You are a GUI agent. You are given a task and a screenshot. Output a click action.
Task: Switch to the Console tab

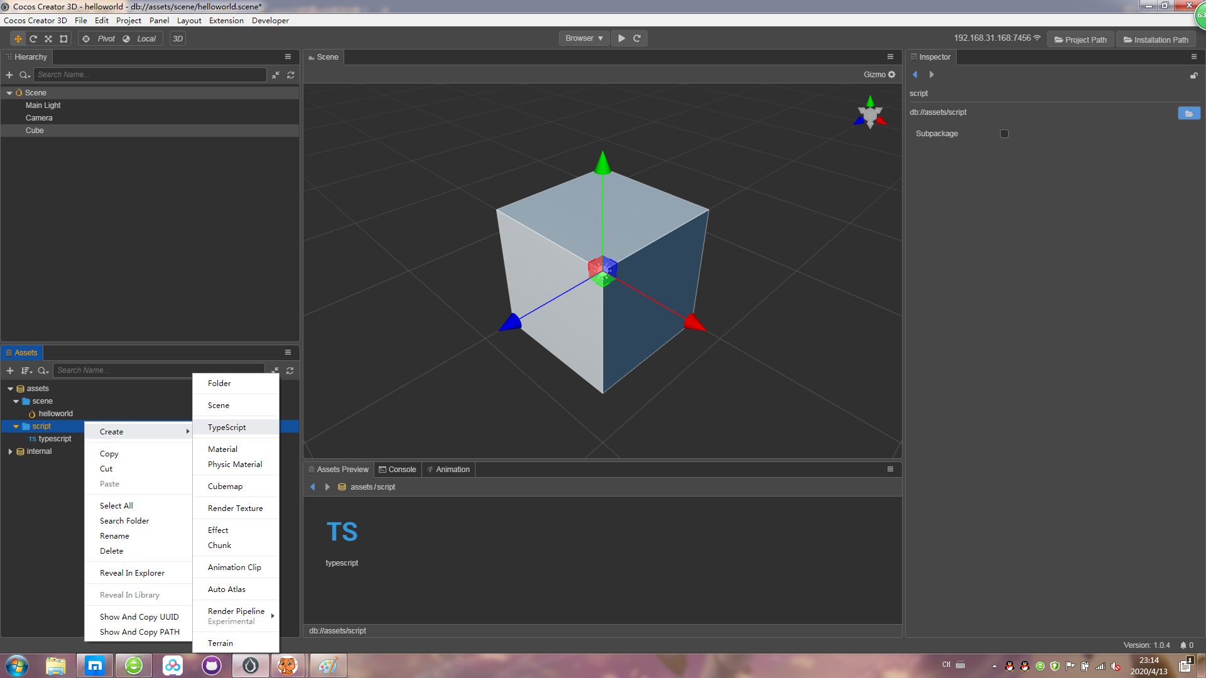click(x=397, y=470)
